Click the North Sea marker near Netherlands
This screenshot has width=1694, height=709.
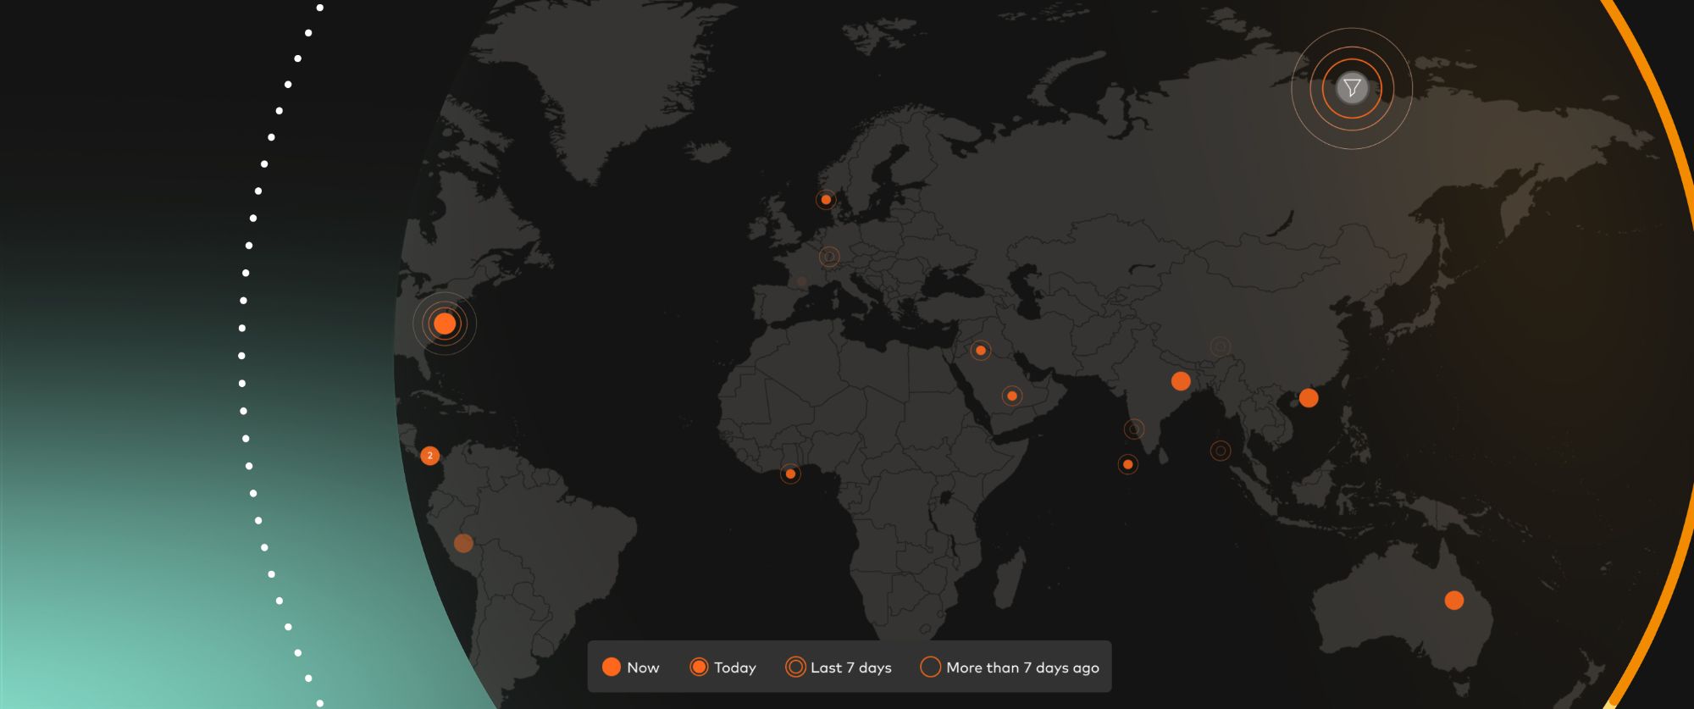pos(826,200)
